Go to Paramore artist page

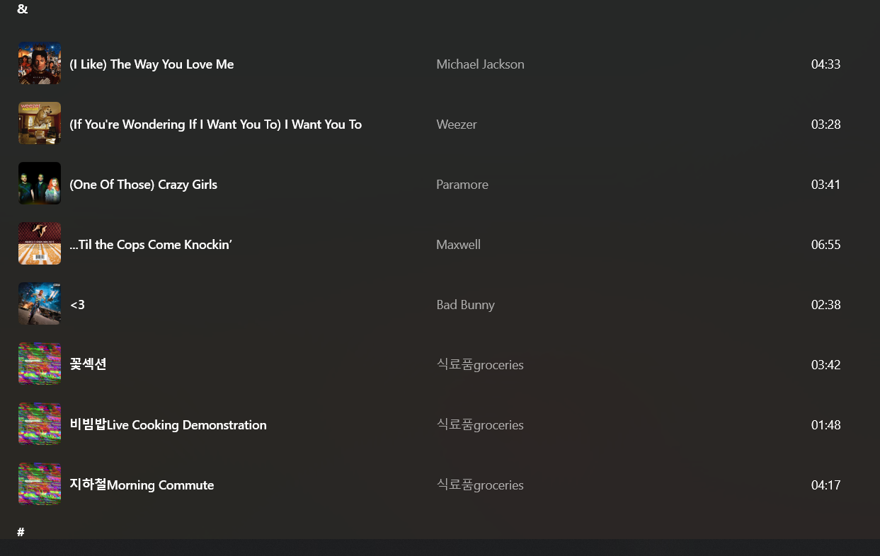coord(462,185)
